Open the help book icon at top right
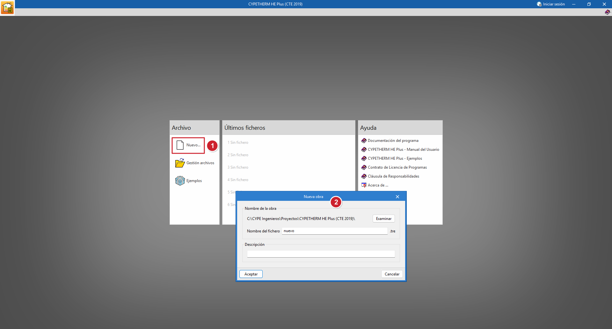Image resolution: width=612 pixels, height=329 pixels. pyautogui.click(x=607, y=12)
